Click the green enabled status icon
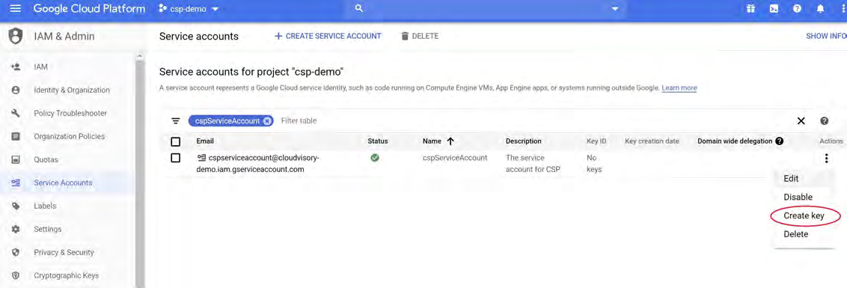This screenshot has width=847, height=288. (x=374, y=158)
